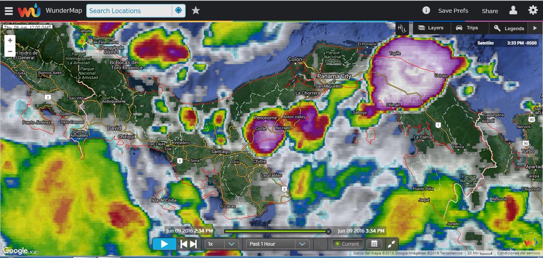Viewport: 543px width, 258px height.
Task: Open the settings gear icon
Action: pos(533,10)
